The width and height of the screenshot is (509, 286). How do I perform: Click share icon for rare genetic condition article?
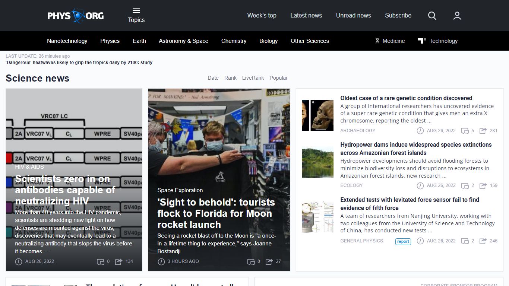pyautogui.click(x=483, y=131)
